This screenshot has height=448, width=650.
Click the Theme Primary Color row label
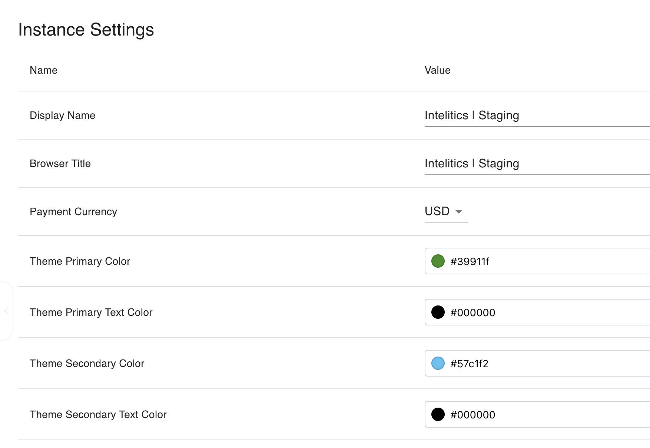80,261
